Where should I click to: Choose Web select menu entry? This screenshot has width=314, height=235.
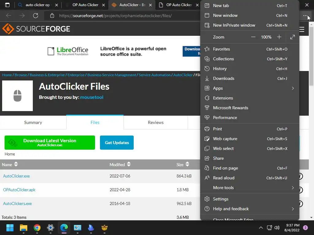click(x=250, y=148)
